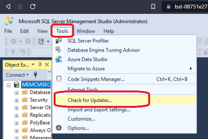Go back in the browser
208x139 pixels.
(x=8, y=7)
